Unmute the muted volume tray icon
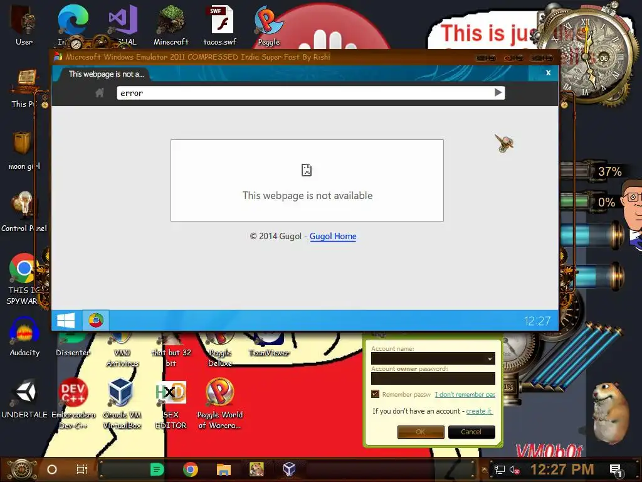 (514, 469)
